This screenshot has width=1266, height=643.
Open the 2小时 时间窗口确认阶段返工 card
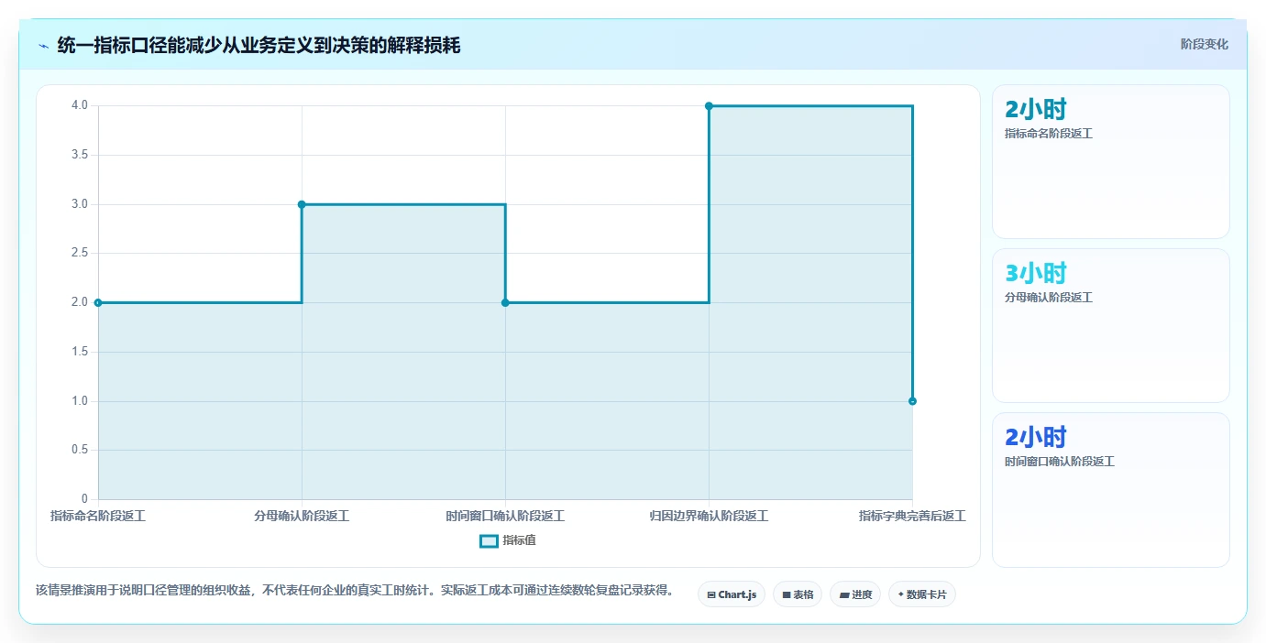(x=1110, y=490)
